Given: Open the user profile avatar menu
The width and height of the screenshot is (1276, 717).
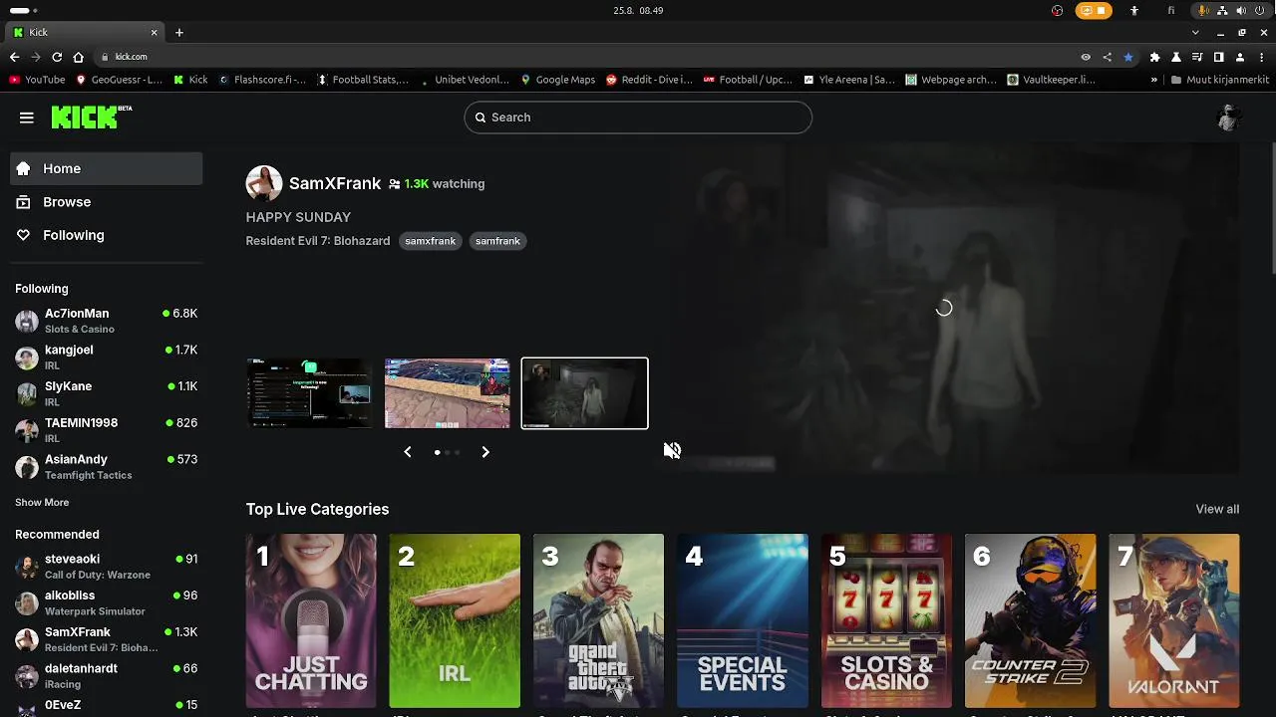Looking at the screenshot, I should (1228, 118).
